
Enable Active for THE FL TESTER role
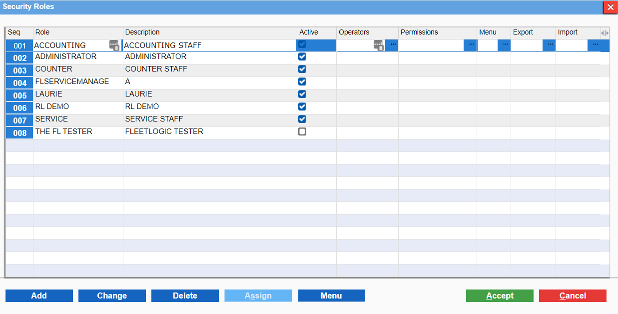302,132
